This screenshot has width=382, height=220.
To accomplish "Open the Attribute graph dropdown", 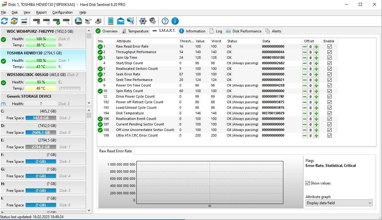I will [339, 203].
